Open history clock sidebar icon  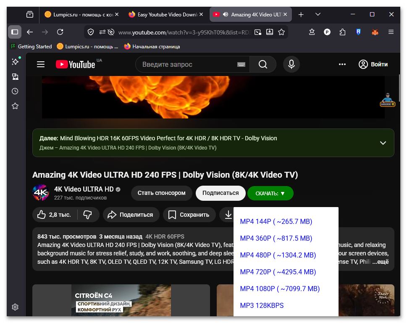(x=15, y=91)
